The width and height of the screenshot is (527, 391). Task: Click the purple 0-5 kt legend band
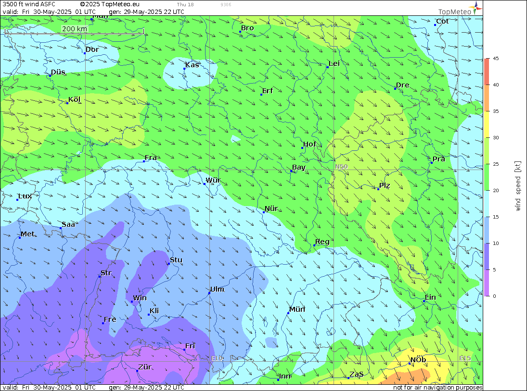pyautogui.click(x=487, y=283)
